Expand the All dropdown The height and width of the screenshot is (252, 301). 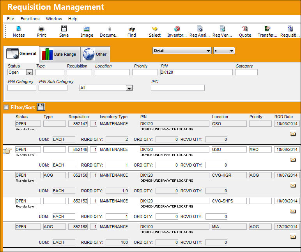click(x=129, y=88)
